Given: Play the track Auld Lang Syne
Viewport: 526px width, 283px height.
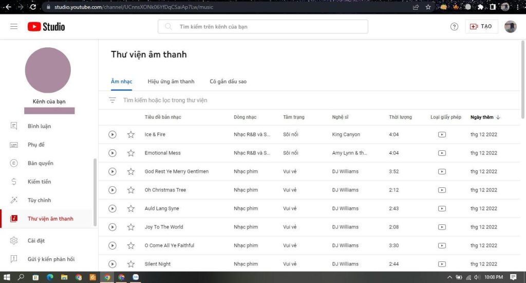Looking at the screenshot, I should click(112, 208).
